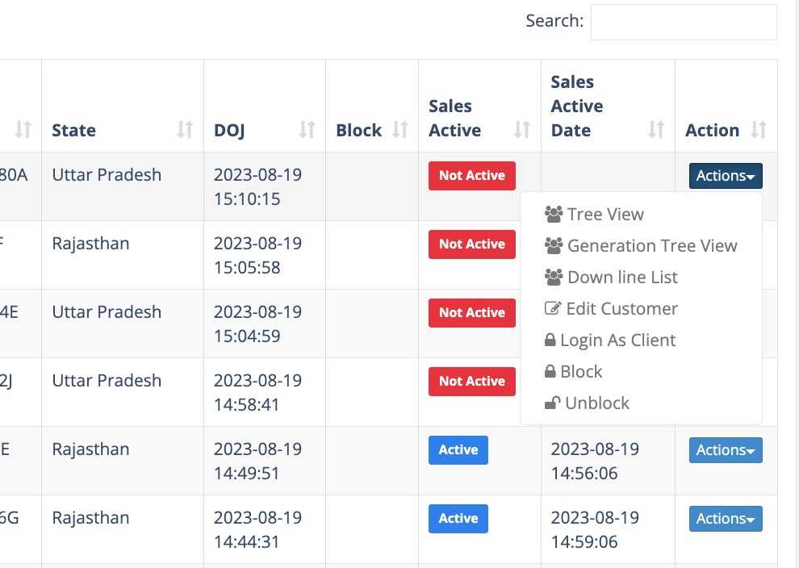Click the Down line List icon

(553, 278)
